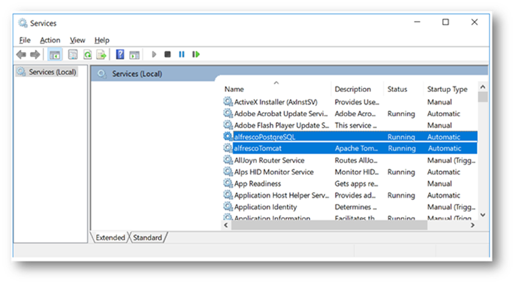
Task: Toggle Show/Hide Console Tree button
Action: (x=54, y=54)
